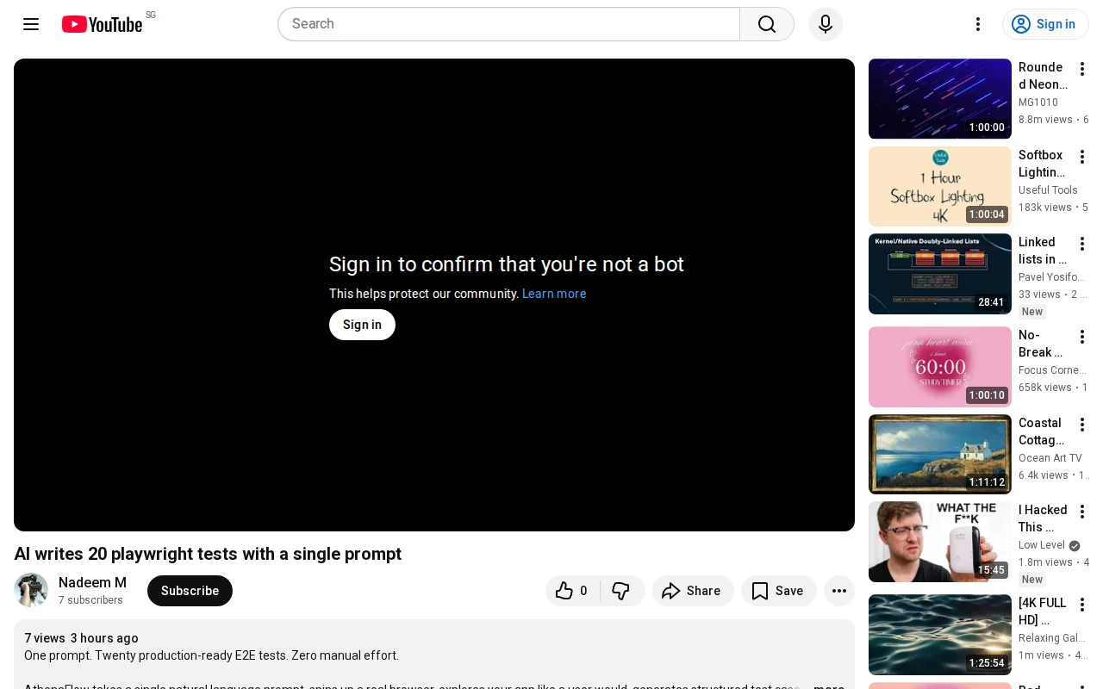
Task: Start voice search with microphone icon
Action: click(x=826, y=24)
